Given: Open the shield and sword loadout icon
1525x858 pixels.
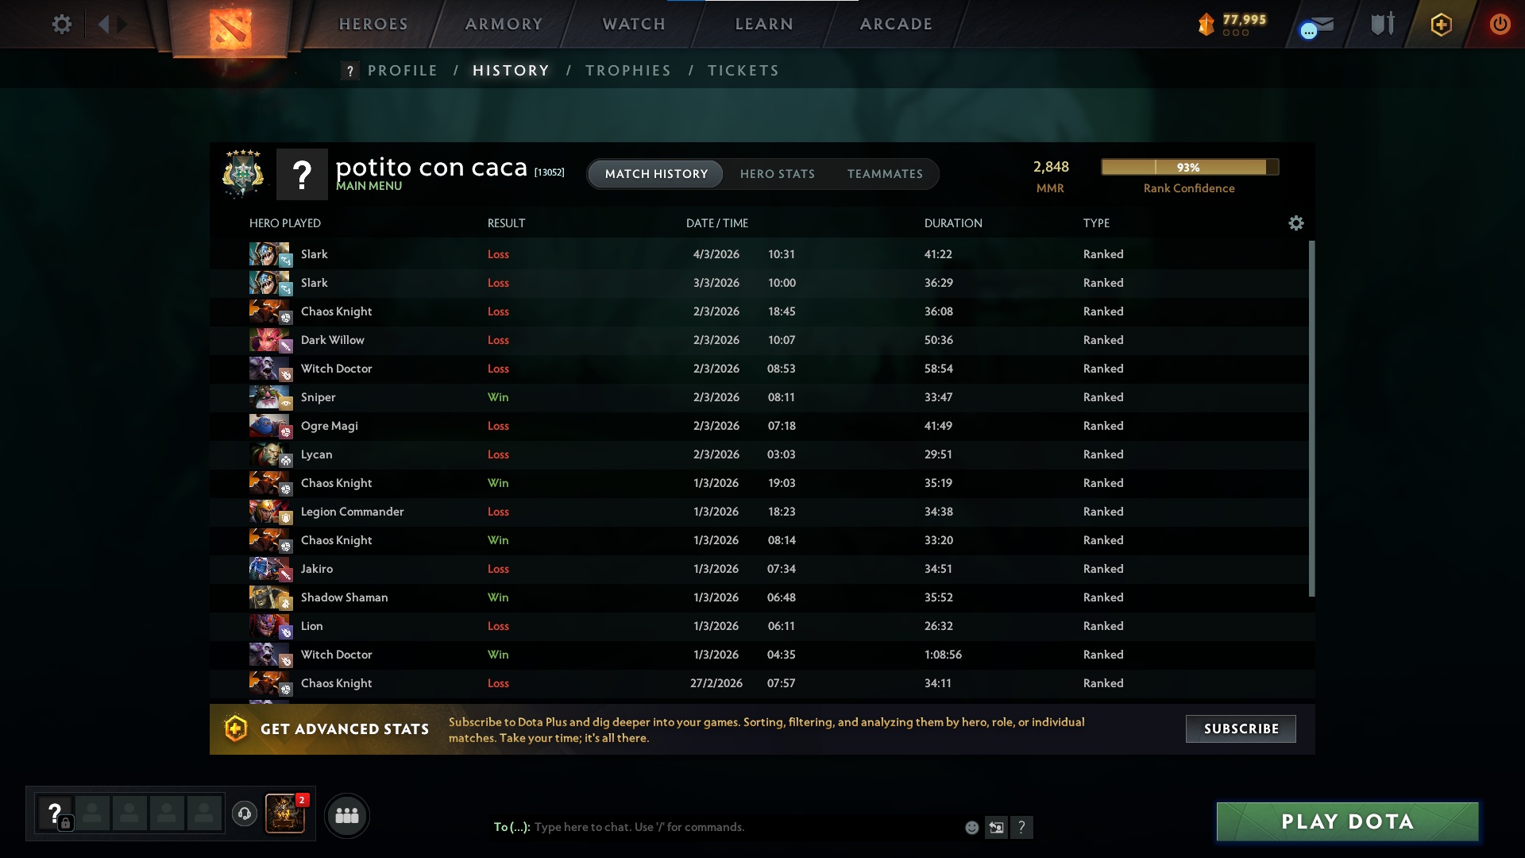Looking at the screenshot, I should 1383,24.
